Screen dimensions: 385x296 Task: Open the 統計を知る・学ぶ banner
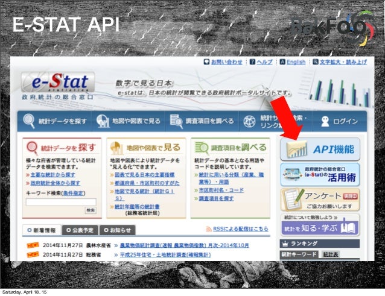(320, 225)
